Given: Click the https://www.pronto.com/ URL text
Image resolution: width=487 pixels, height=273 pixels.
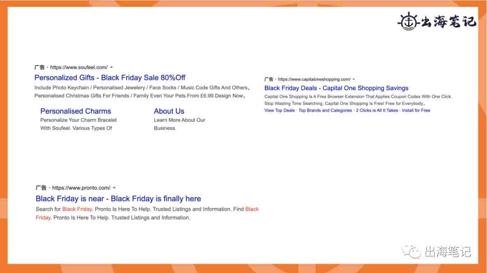Looking at the screenshot, I should click(81, 188).
